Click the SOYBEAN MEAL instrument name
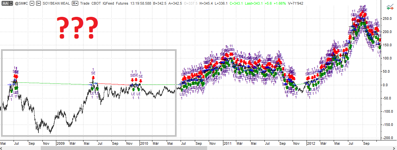 (x=56, y=4)
